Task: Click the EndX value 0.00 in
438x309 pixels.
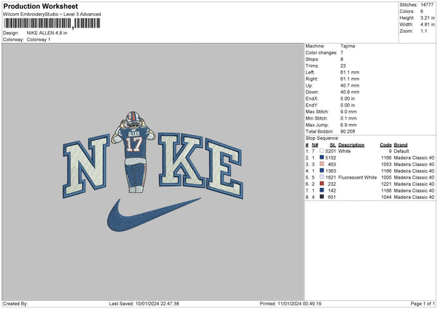Action: 347,98
